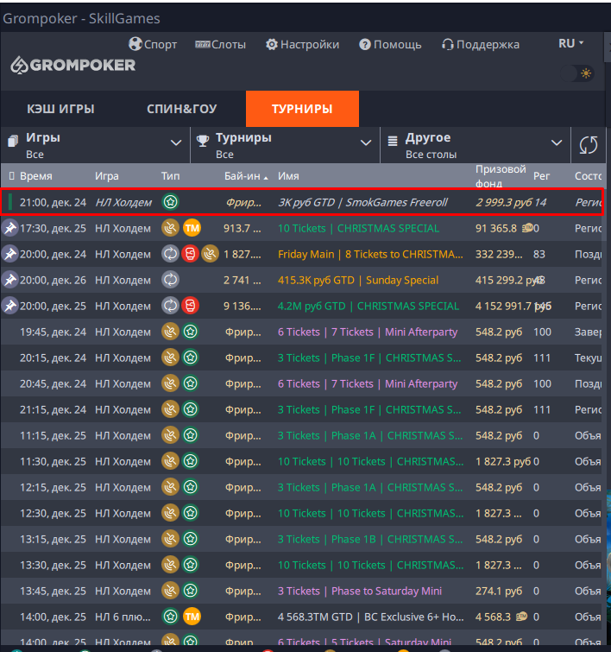Select 3K руб GTD SmokGames Freeroll tournament
Image resolution: width=611 pixels, height=652 pixels.
(362, 202)
